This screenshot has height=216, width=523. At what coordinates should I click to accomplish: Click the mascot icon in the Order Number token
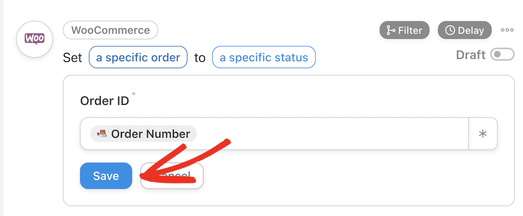[102, 134]
